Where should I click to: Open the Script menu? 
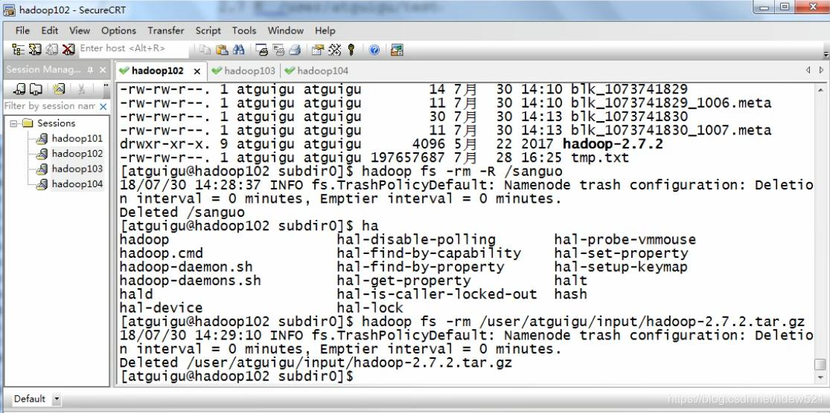pos(208,30)
